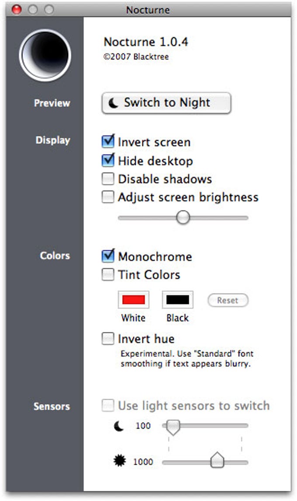This screenshot has height=501, width=297.
Task: Click the night threshold slider thumb
Action: [x=173, y=427]
